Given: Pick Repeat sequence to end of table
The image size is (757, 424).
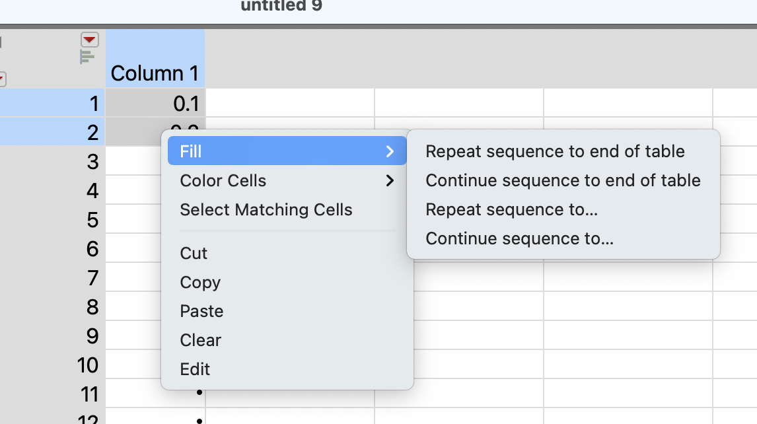Looking at the screenshot, I should coord(555,151).
